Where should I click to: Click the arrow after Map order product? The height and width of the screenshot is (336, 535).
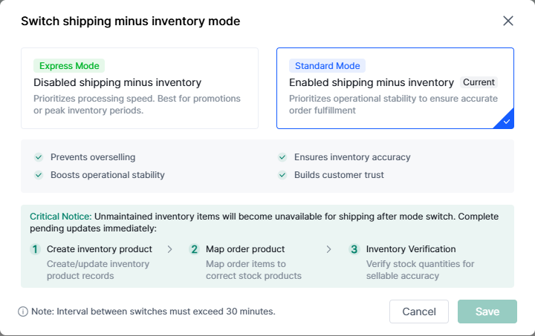329,249
